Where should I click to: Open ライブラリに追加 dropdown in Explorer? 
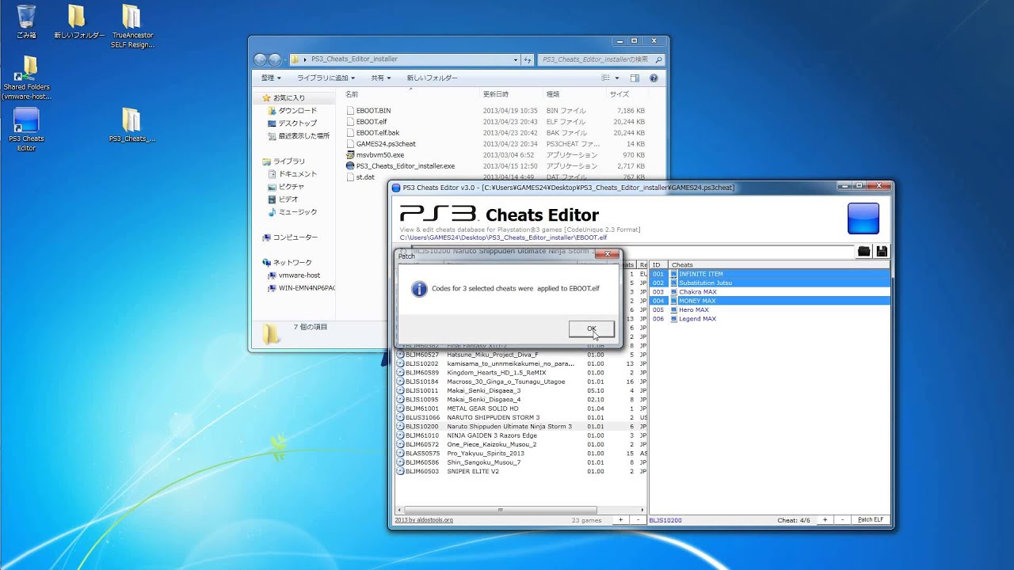click(x=326, y=78)
